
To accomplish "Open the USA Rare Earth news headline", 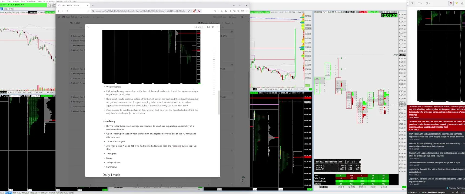I will (436, 136).
